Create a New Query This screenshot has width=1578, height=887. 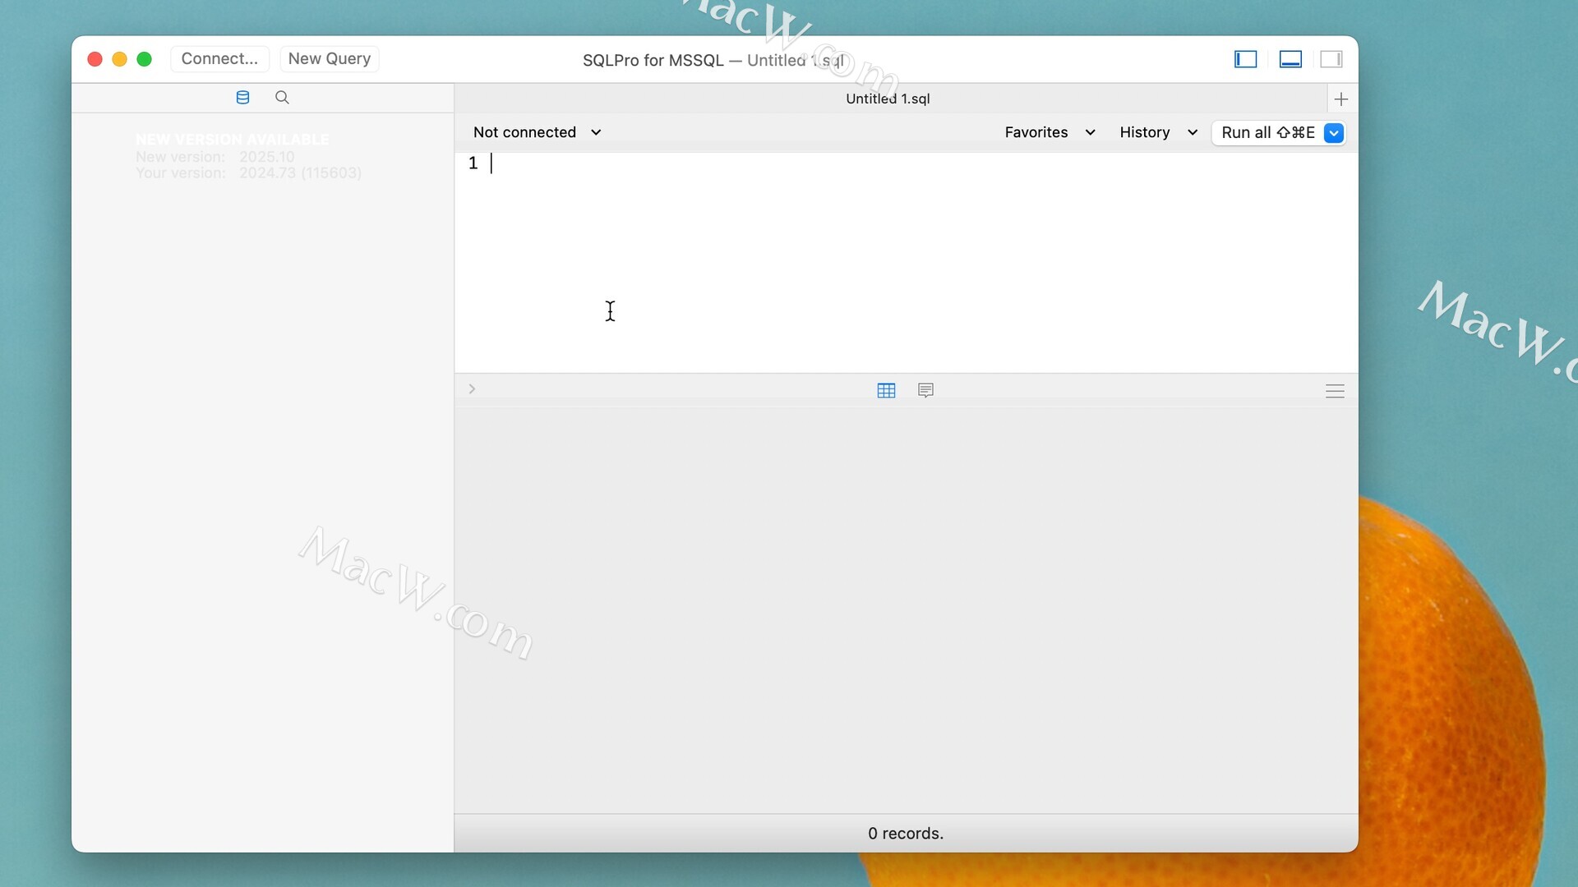pyautogui.click(x=329, y=59)
